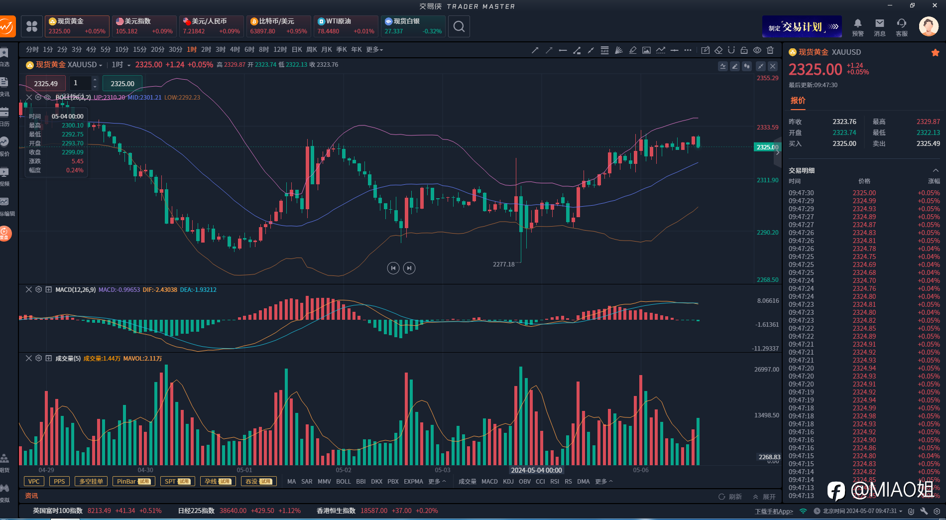Remove the MACD indicator panel

tap(29, 289)
